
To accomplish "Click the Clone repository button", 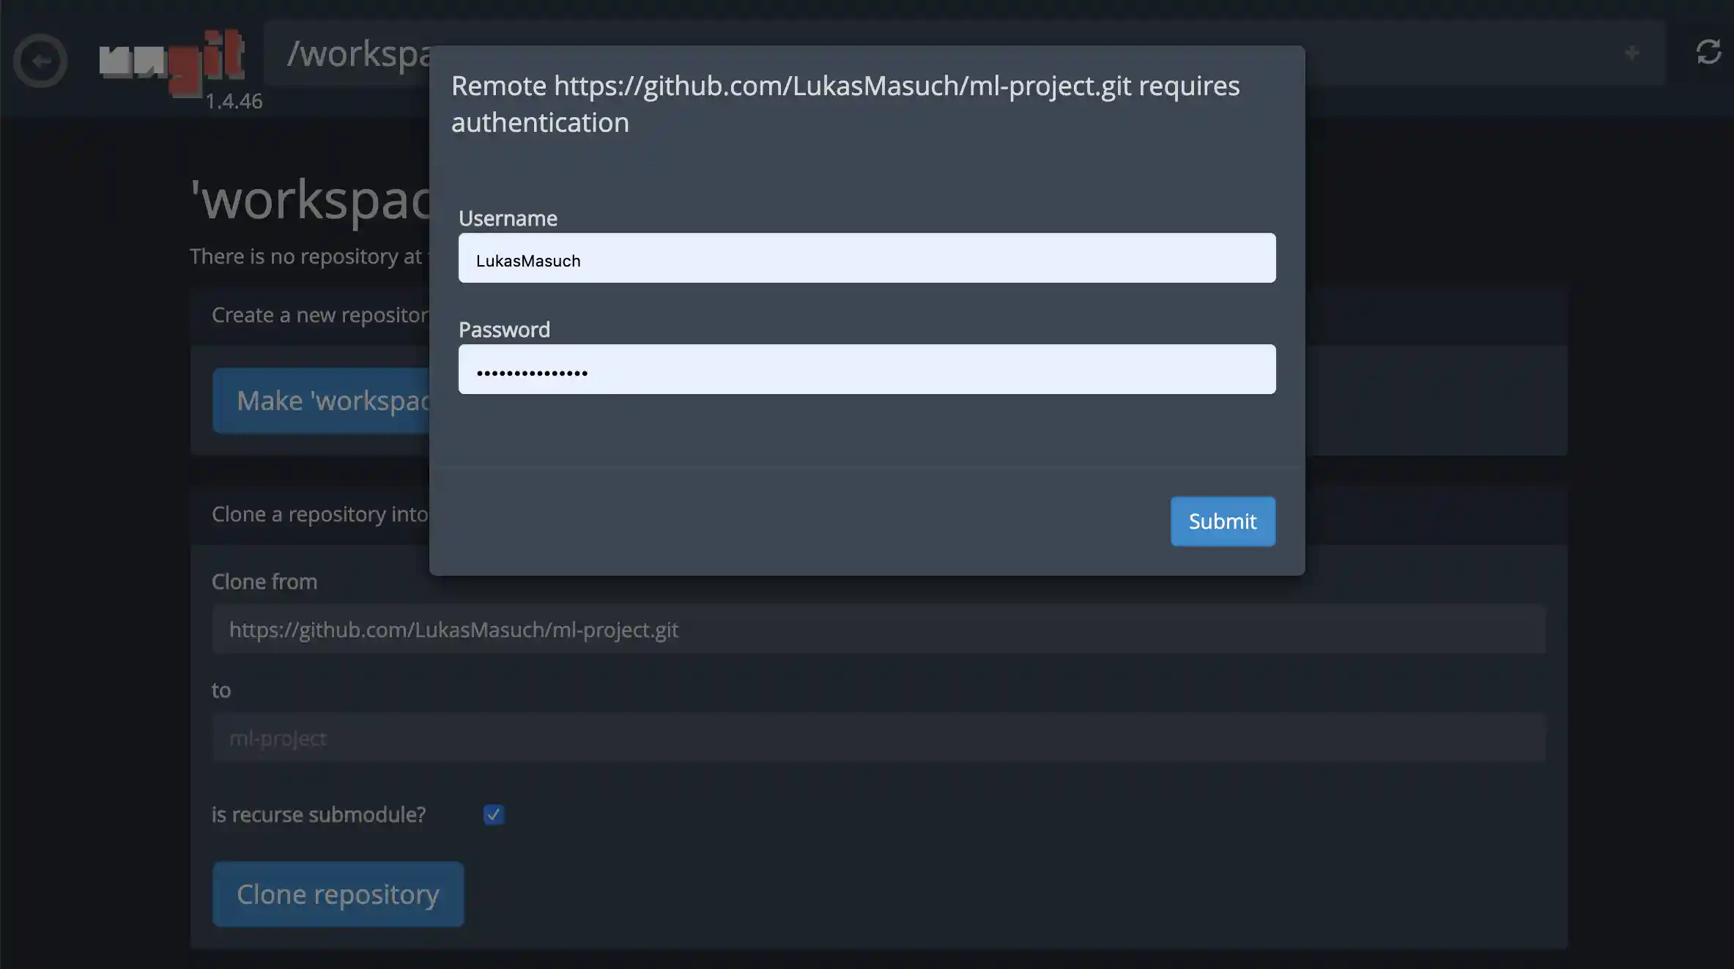I will [x=338, y=894].
